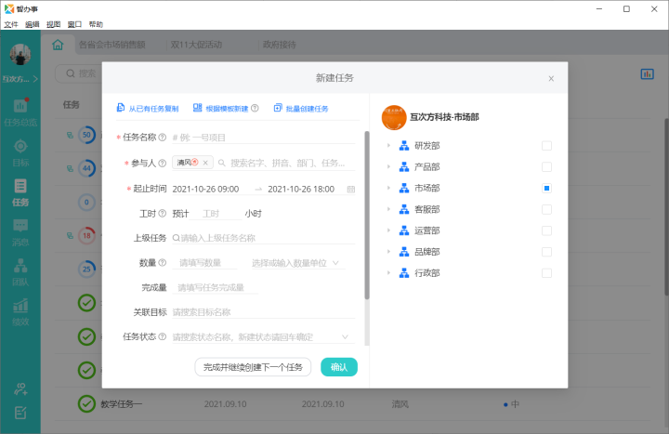The width and height of the screenshot is (669, 434).
Task: Open 绩效 (Performance) chart icon in sidebar
Action: [20, 311]
